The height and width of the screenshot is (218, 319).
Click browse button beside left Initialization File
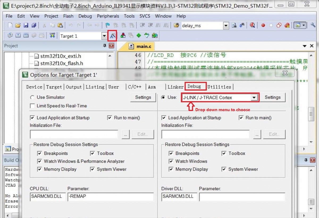[125, 134]
